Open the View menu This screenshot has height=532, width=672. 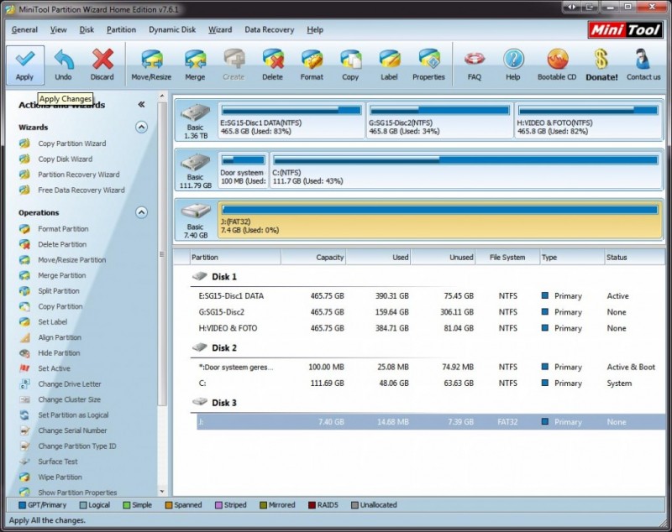point(58,29)
